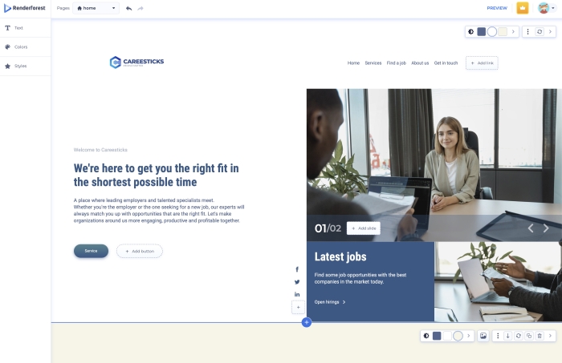Click the PREVIEW link
This screenshot has height=363, width=562.
[x=497, y=8]
